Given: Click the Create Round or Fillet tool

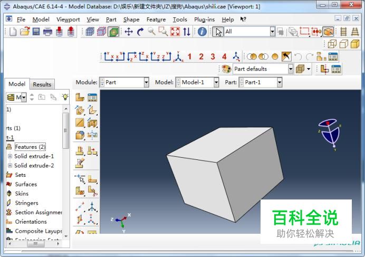Looking at the screenshot, I should 80,135.
